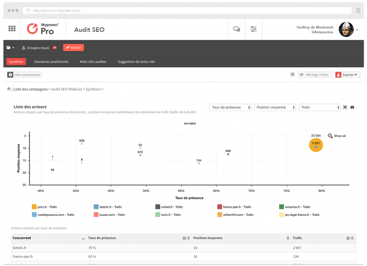Screen dimensions: 367x266
Task: Open the settings sliders icon
Action: (254, 29)
